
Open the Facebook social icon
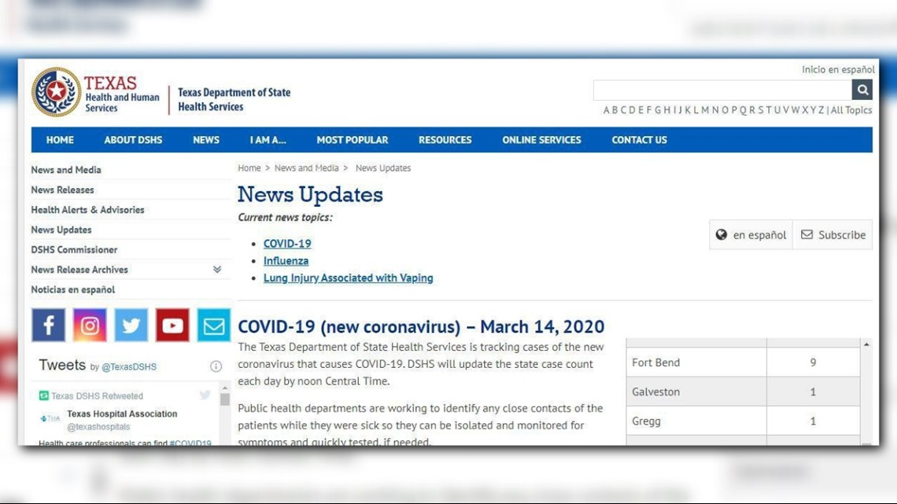click(x=48, y=325)
